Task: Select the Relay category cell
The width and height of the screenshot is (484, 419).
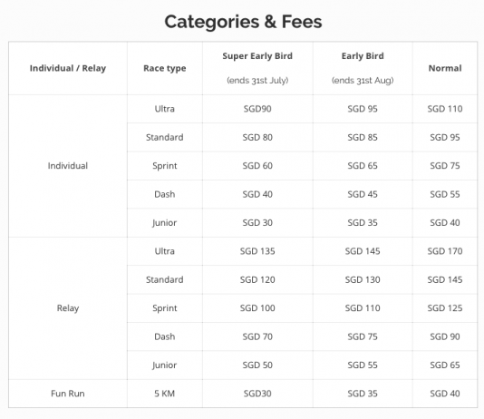Action: pos(68,308)
